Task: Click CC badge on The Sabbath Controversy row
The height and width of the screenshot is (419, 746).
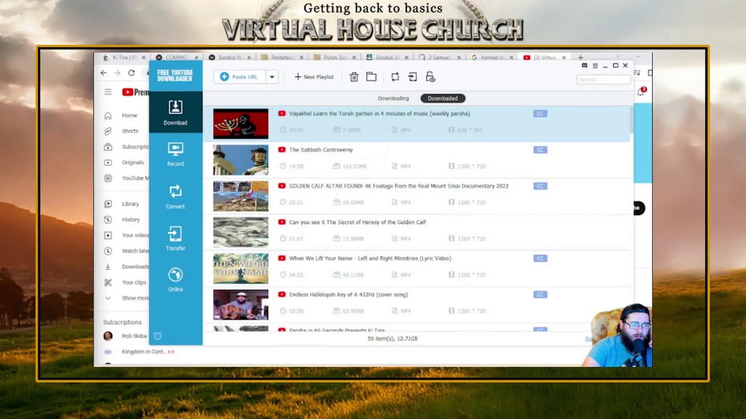Action: (540, 150)
